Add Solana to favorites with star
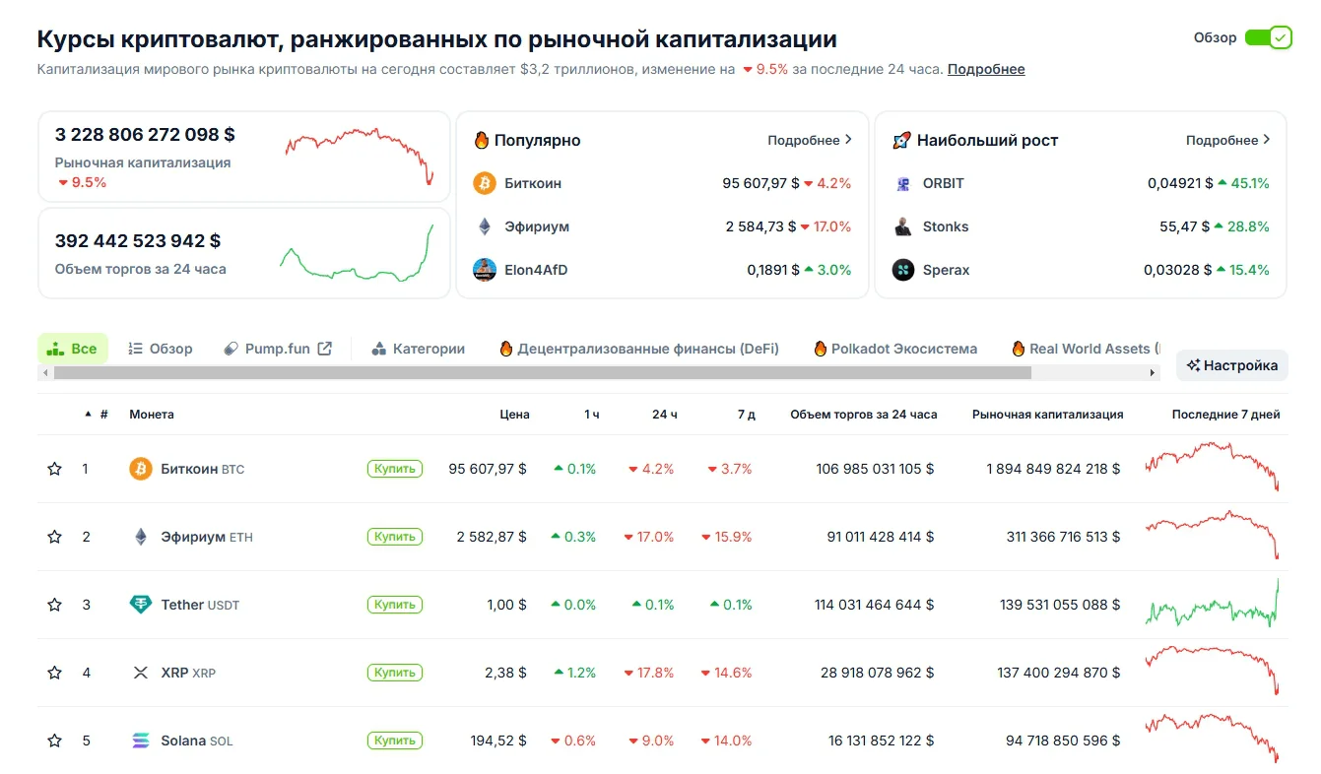The width and height of the screenshot is (1321, 774). coord(55,741)
